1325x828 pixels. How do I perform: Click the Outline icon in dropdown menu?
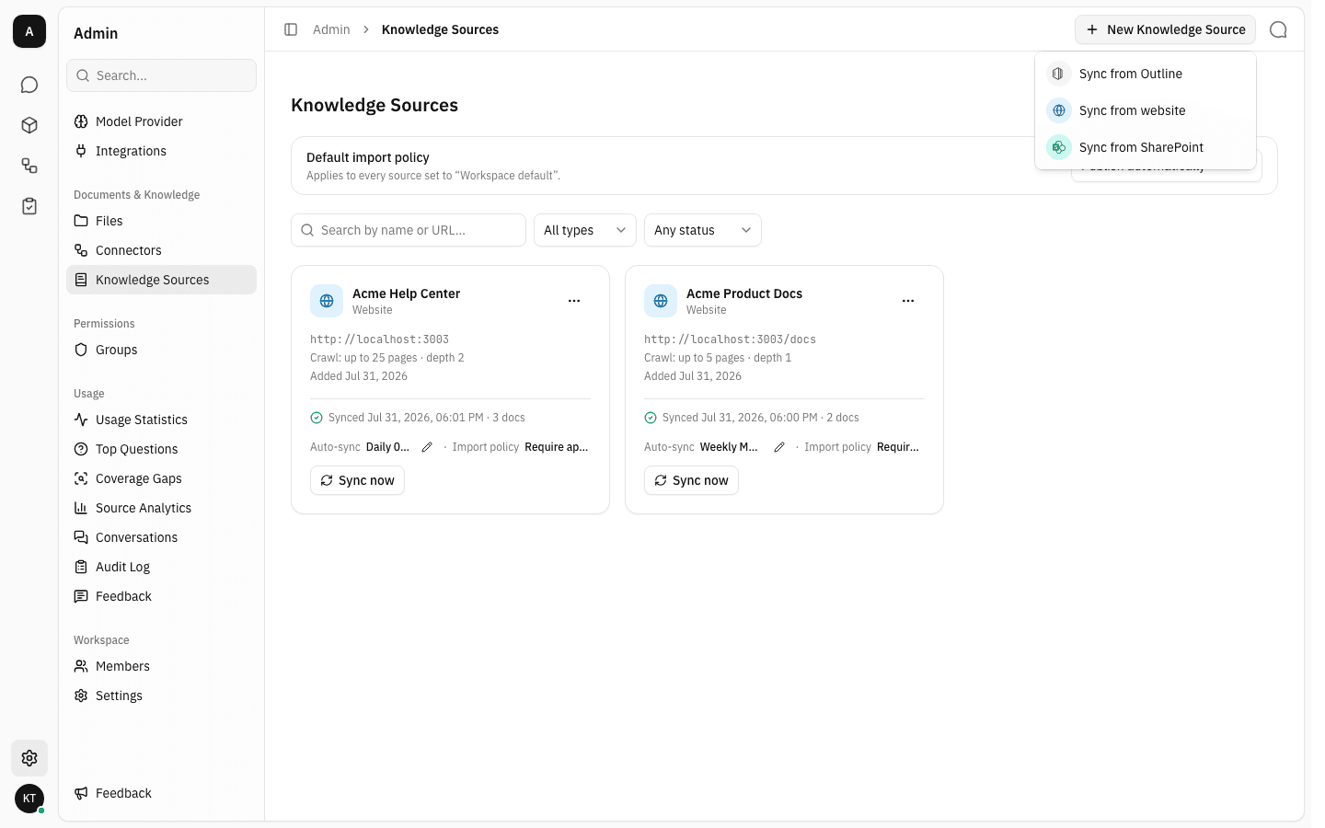1059,74
